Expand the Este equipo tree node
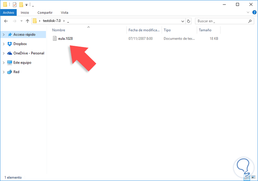The image size is (258, 181). click(x=4, y=62)
